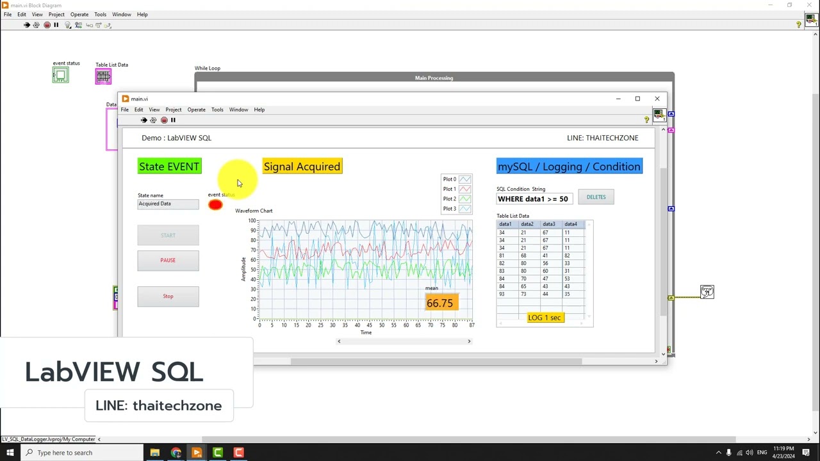Click data4 column header in table
This screenshot has height=461, width=820.
[x=573, y=224]
